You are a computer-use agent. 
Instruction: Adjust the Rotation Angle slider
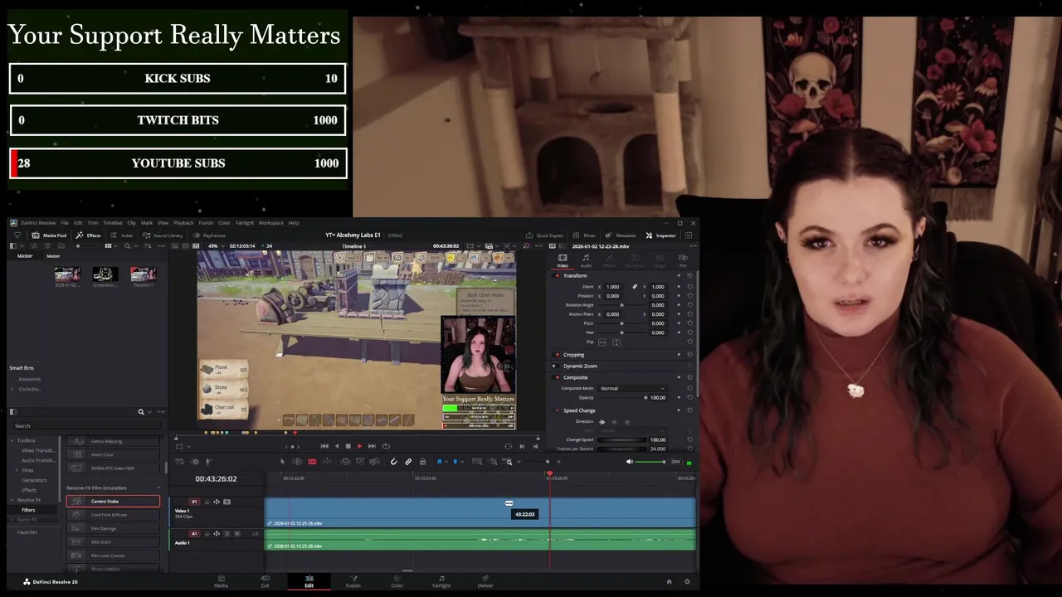pyautogui.click(x=623, y=305)
